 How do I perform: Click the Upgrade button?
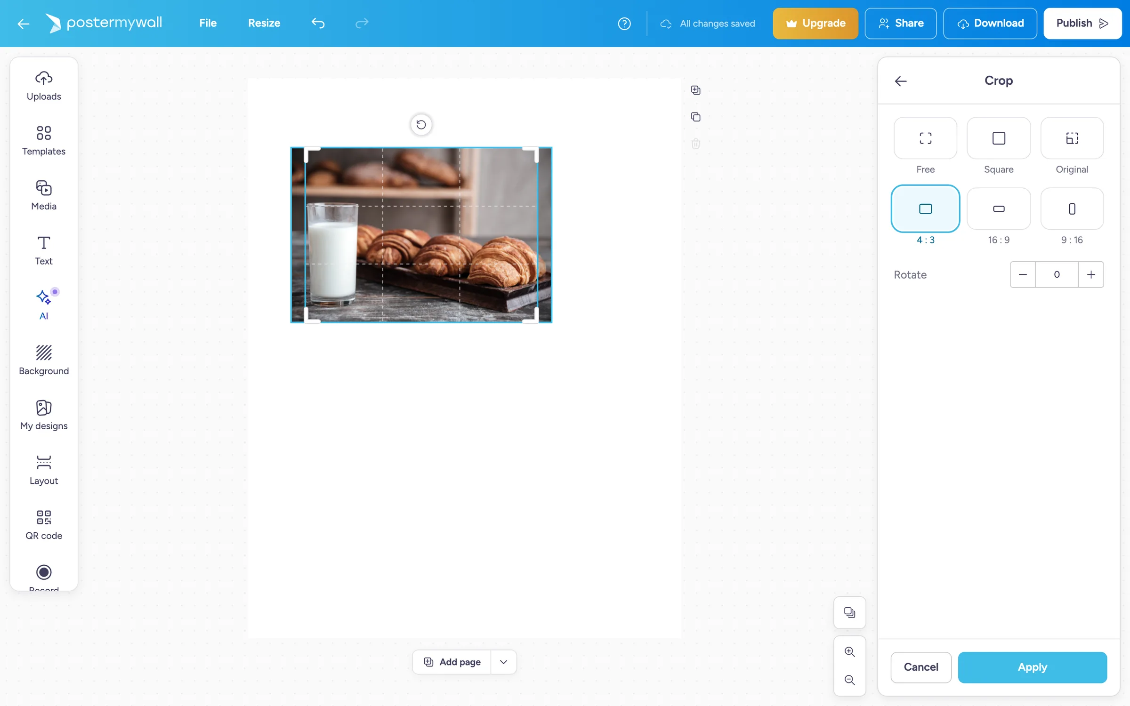click(x=815, y=23)
